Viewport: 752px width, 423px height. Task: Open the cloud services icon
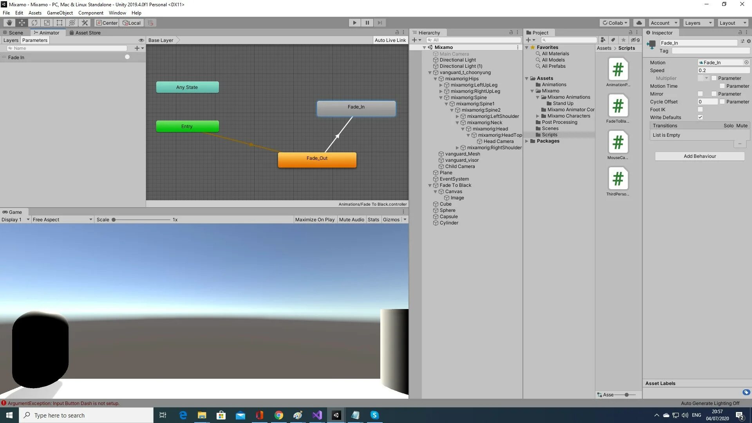coord(639,23)
